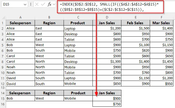Select cell F8 showing $1,450
175x108 pixels.
click(x=162, y=61)
